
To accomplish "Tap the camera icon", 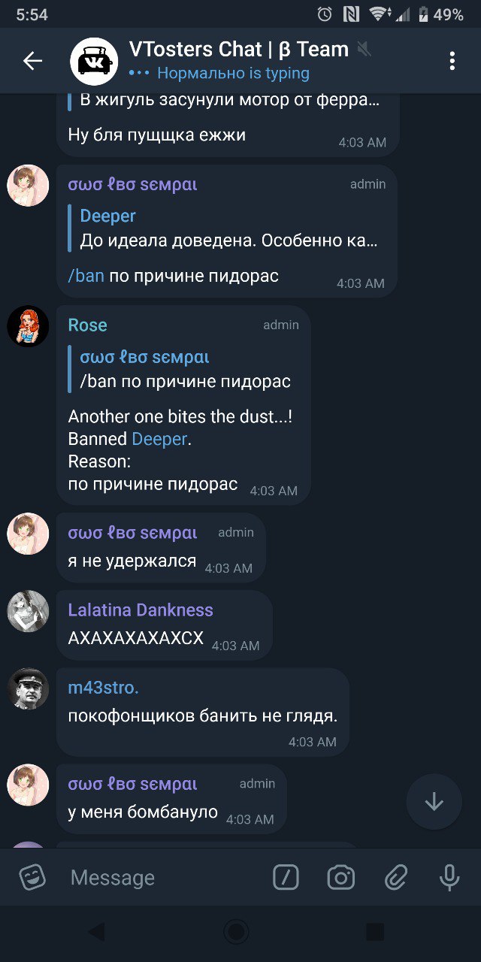I will (340, 877).
